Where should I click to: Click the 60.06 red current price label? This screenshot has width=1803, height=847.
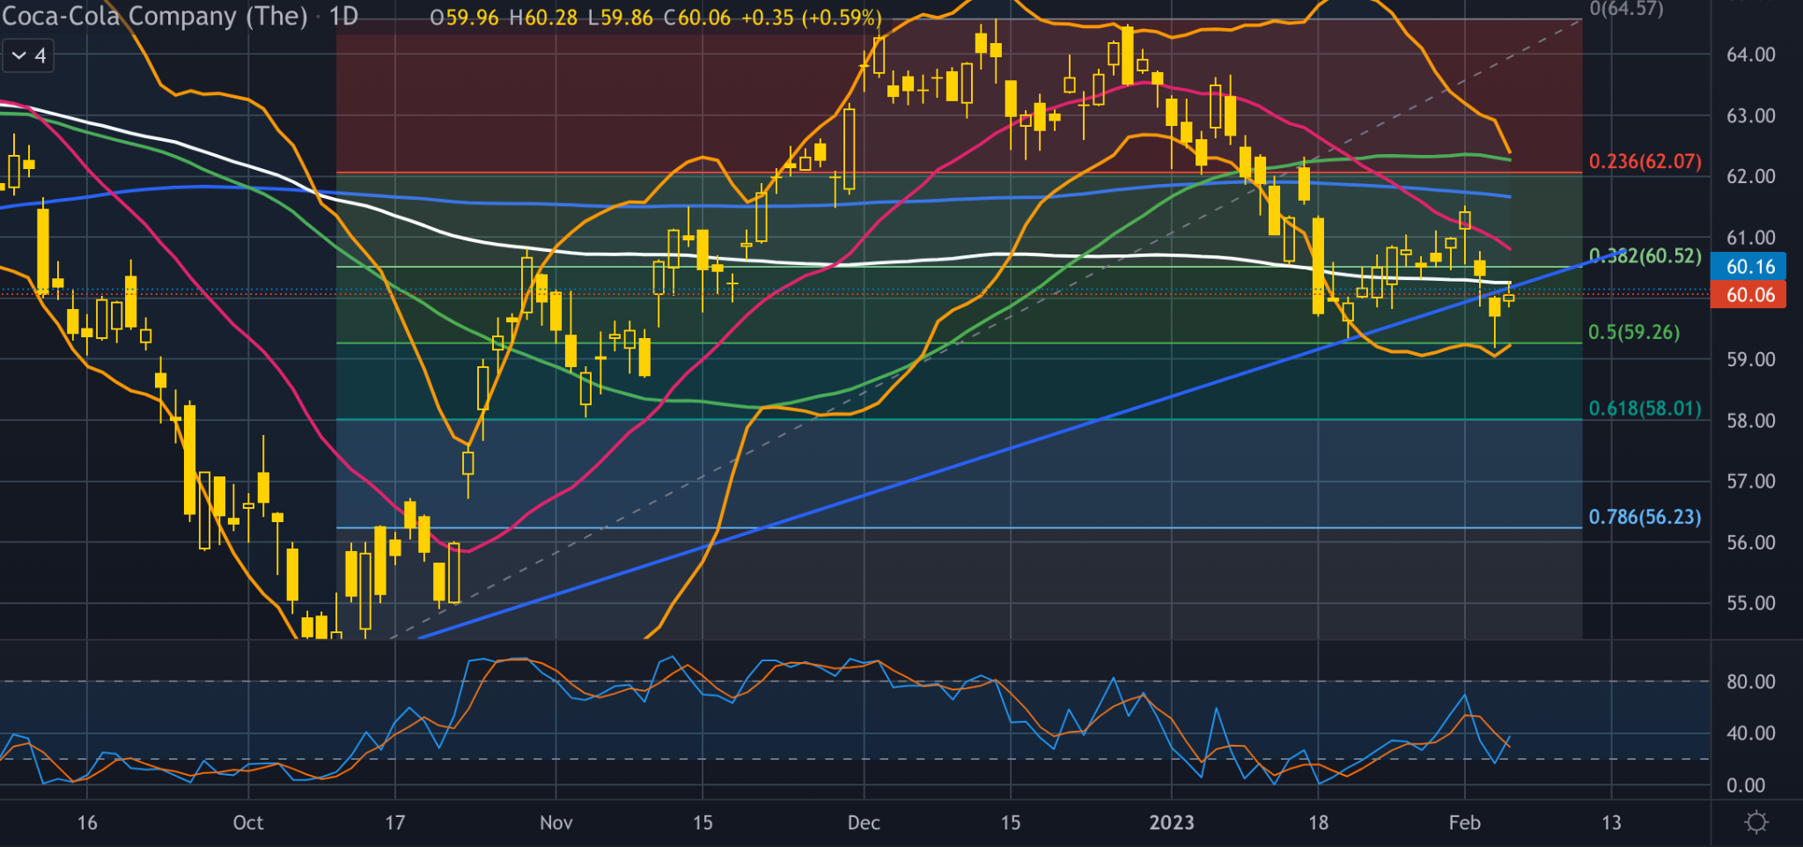coord(1748,294)
